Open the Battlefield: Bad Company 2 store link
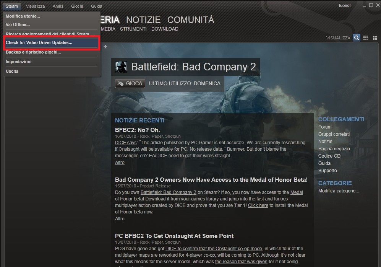 click(169, 192)
